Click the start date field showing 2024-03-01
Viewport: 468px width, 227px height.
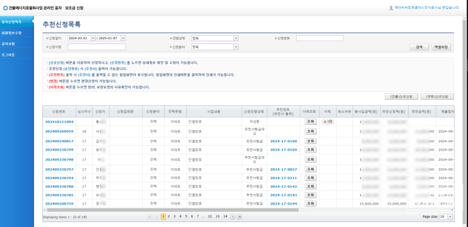tap(79, 38)
